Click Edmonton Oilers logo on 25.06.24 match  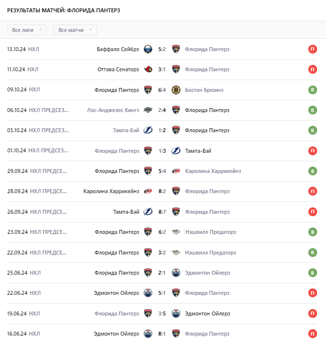[176, 273]
